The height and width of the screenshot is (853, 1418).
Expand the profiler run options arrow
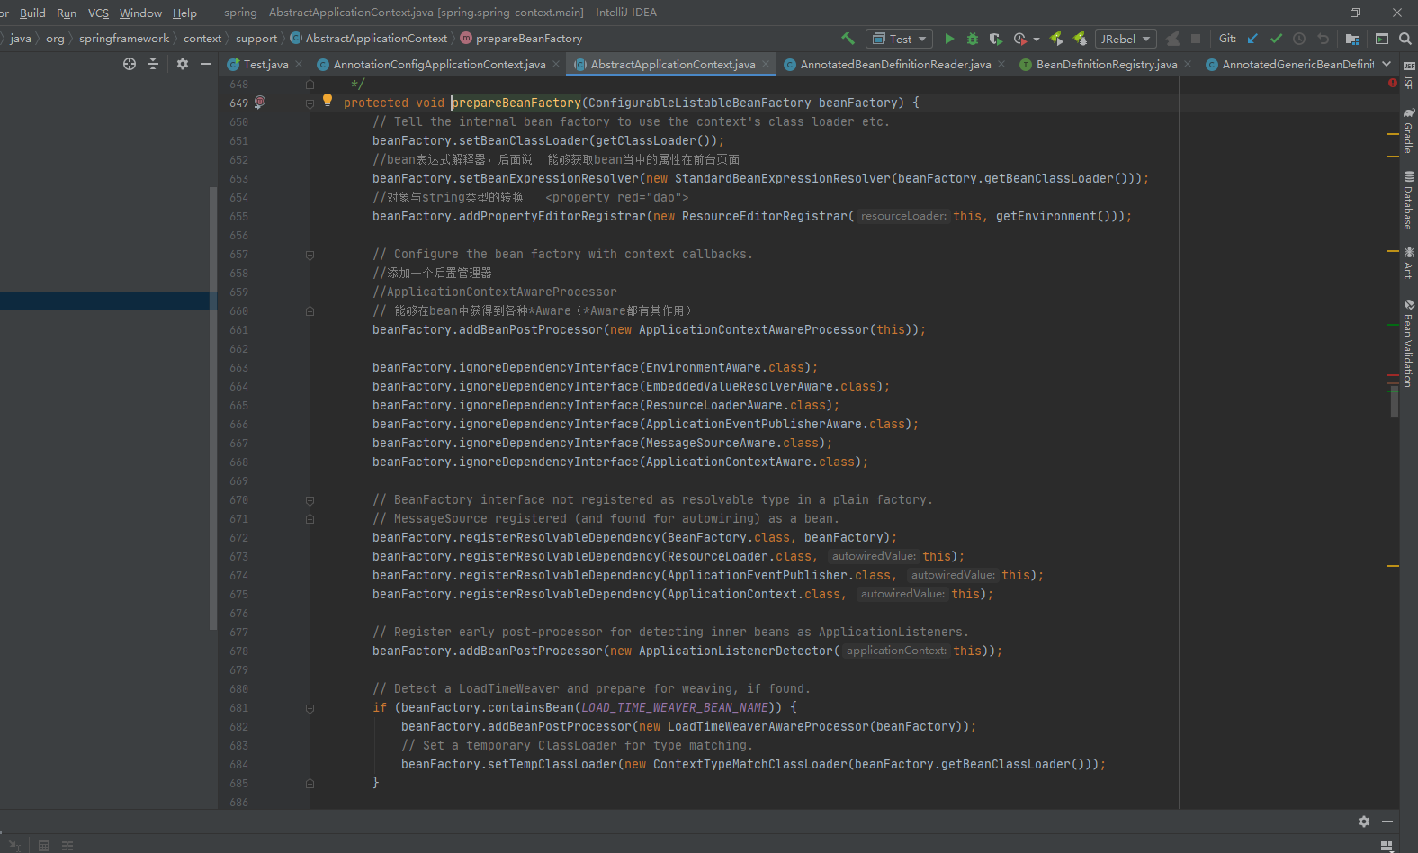(x=1037, y=39)
